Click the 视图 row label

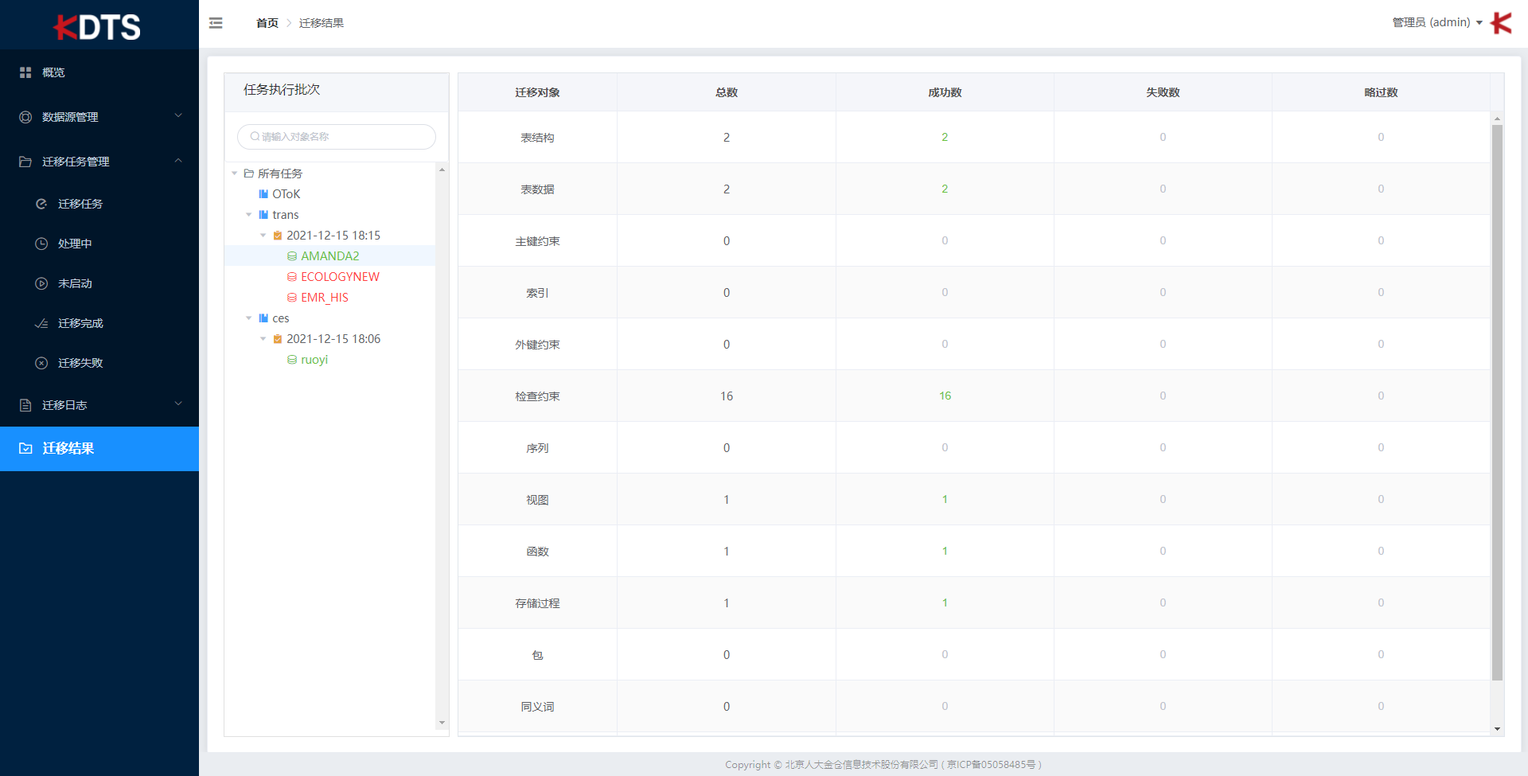point(537,500)
